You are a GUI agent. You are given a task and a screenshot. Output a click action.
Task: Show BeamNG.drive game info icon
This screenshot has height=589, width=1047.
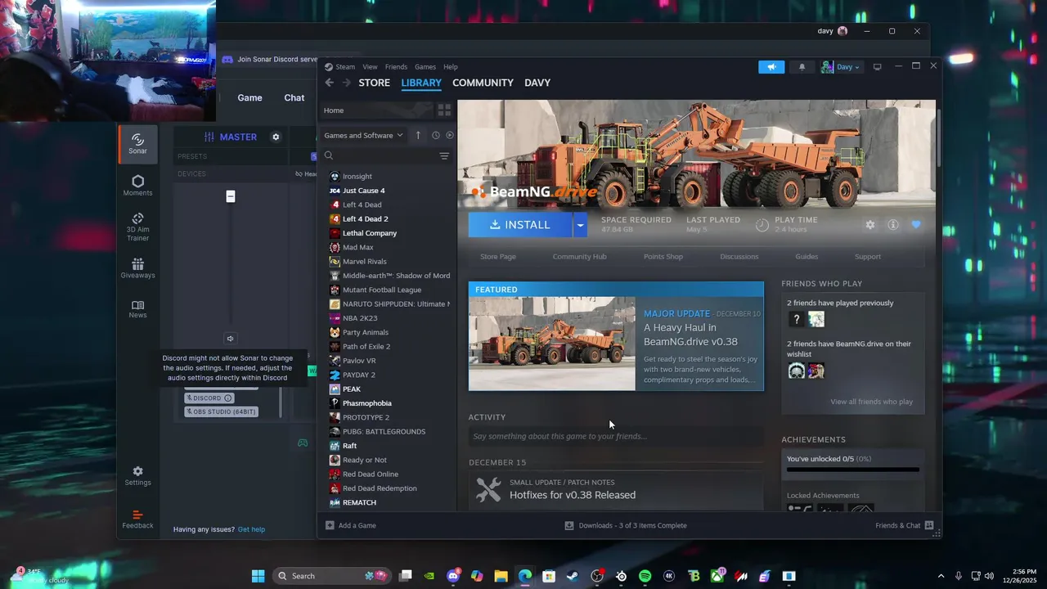coord(893,225)
